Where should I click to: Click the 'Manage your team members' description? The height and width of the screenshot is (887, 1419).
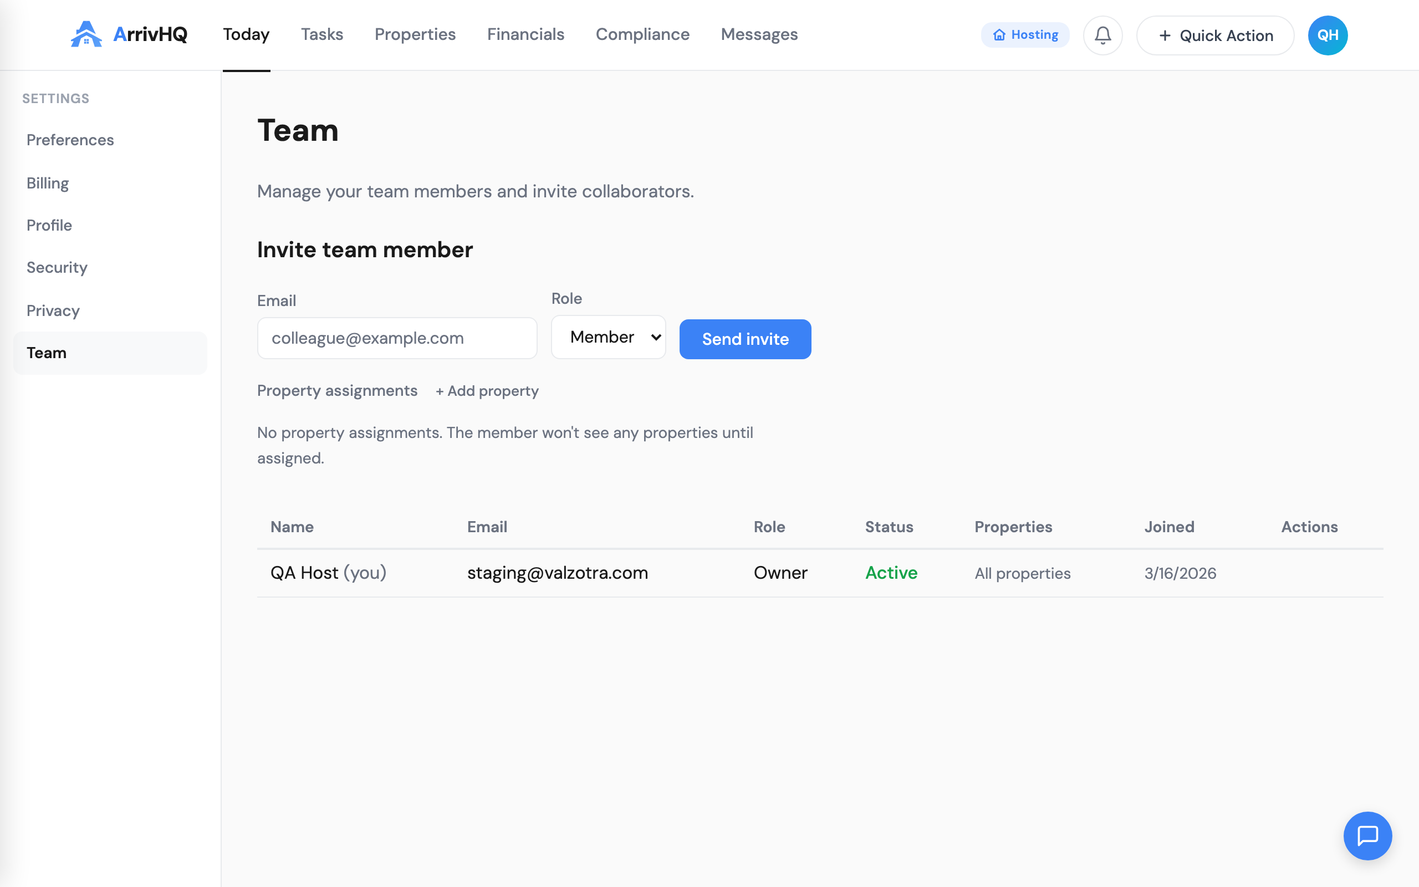475,191
